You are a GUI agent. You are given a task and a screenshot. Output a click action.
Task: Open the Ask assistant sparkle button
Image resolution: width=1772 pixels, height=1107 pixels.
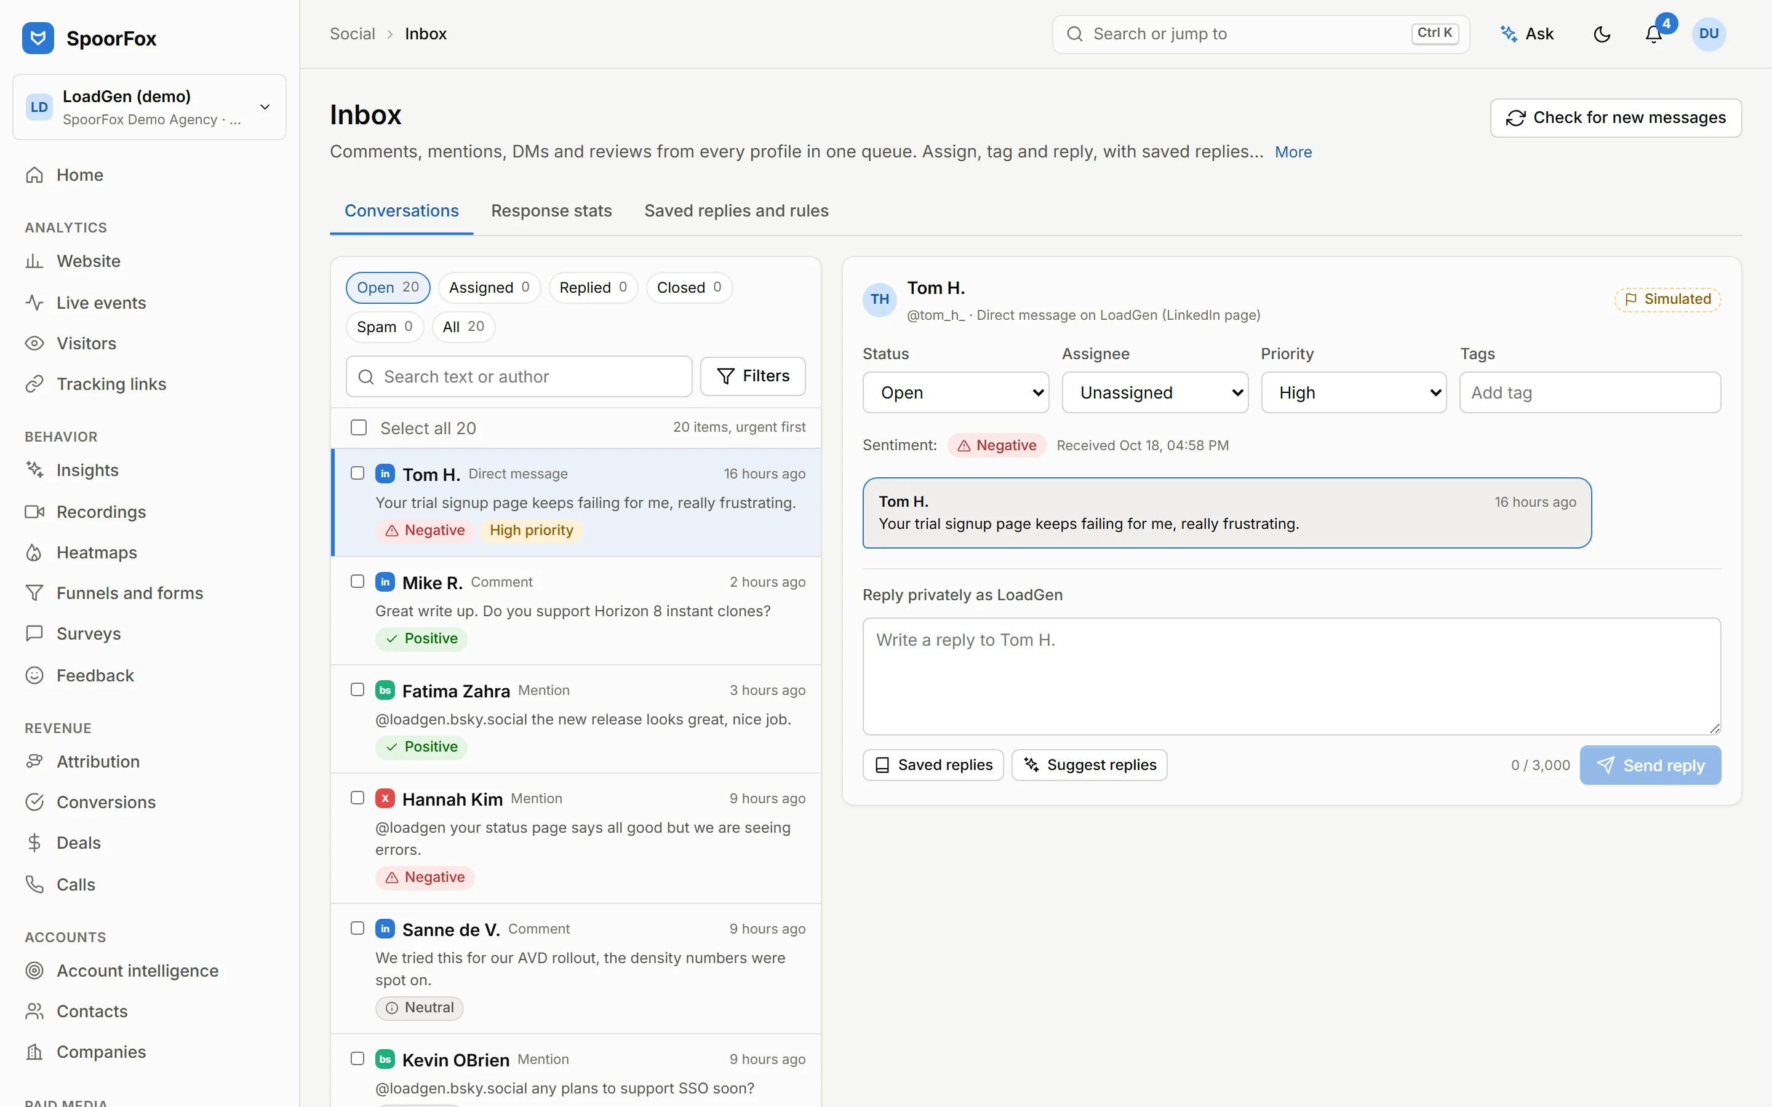(x=1528, y=34)
